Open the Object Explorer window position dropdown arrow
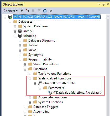 [x=99, y=4]
